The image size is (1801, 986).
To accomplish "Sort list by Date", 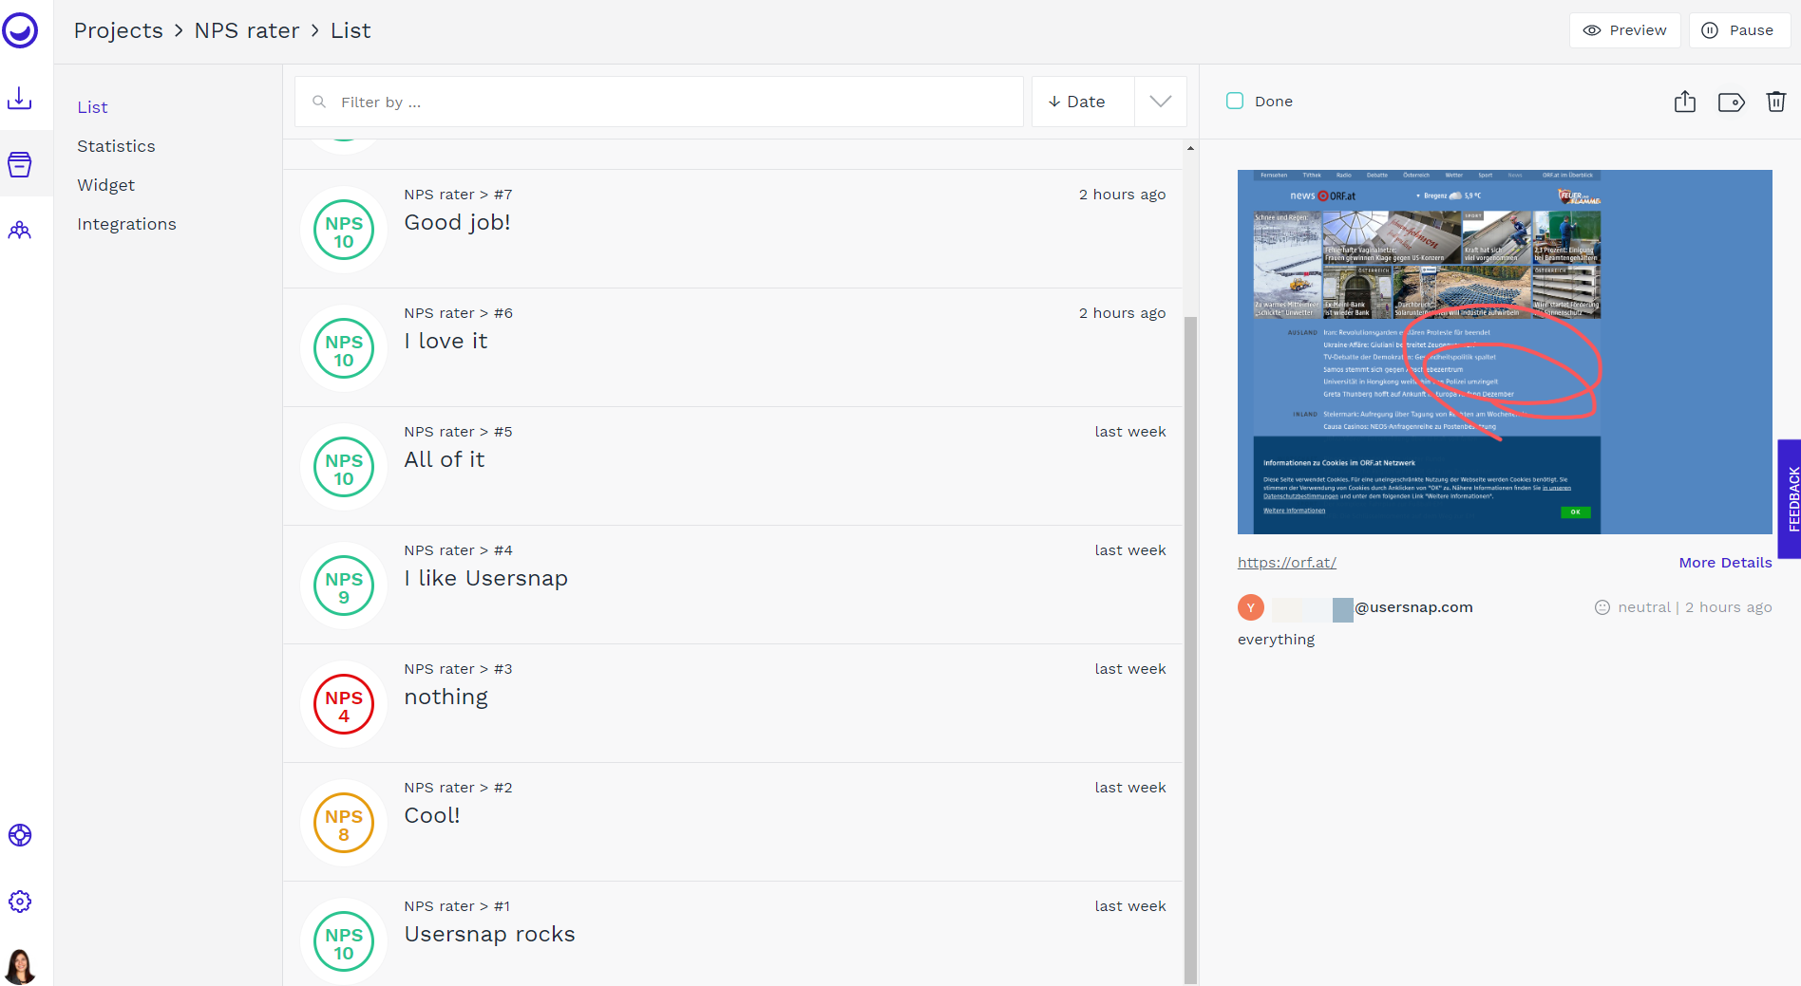I will point(1083,102).
